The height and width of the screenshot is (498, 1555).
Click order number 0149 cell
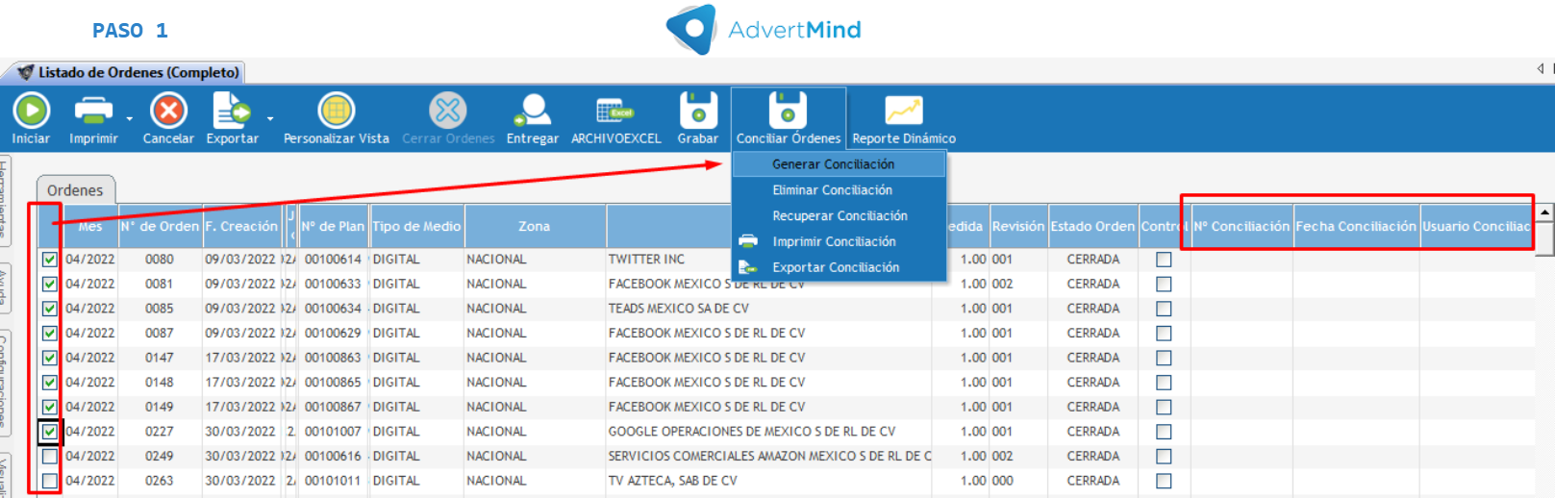pos(160,407)
